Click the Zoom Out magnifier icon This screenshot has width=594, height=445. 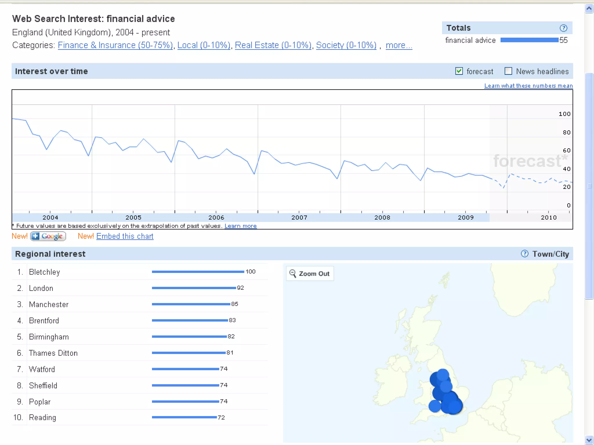point(293,273)
